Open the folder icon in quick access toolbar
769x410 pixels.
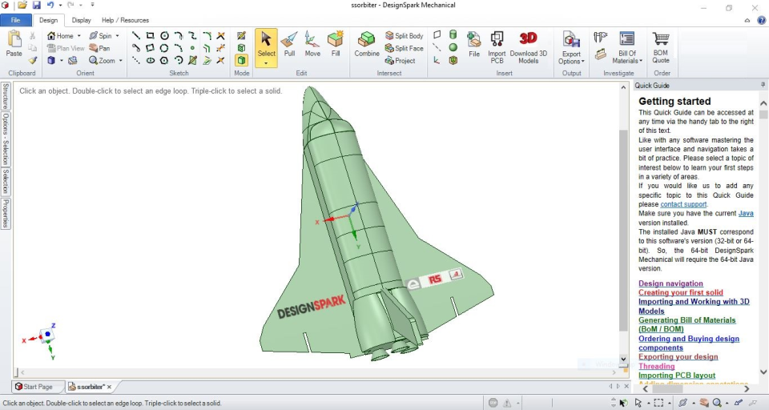tap(22, 6)
